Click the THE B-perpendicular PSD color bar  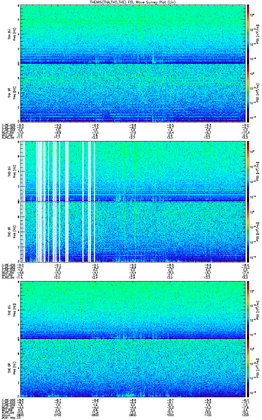pos(248,310)
